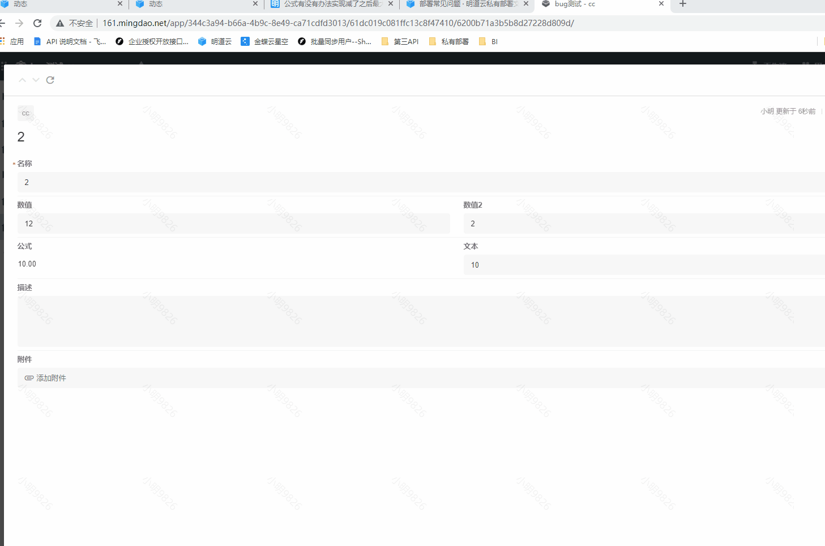Go to next record using the down chevron
Image resolution: width=825 pixels, height=546 pixels.
pyautogui.click(x=36, y=80)
